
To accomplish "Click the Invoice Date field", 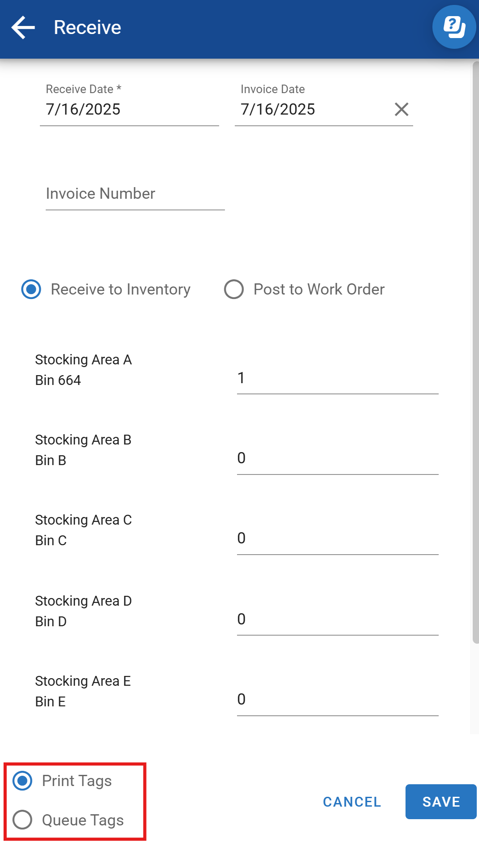I will pyautogui.click(x=309, y=110).
